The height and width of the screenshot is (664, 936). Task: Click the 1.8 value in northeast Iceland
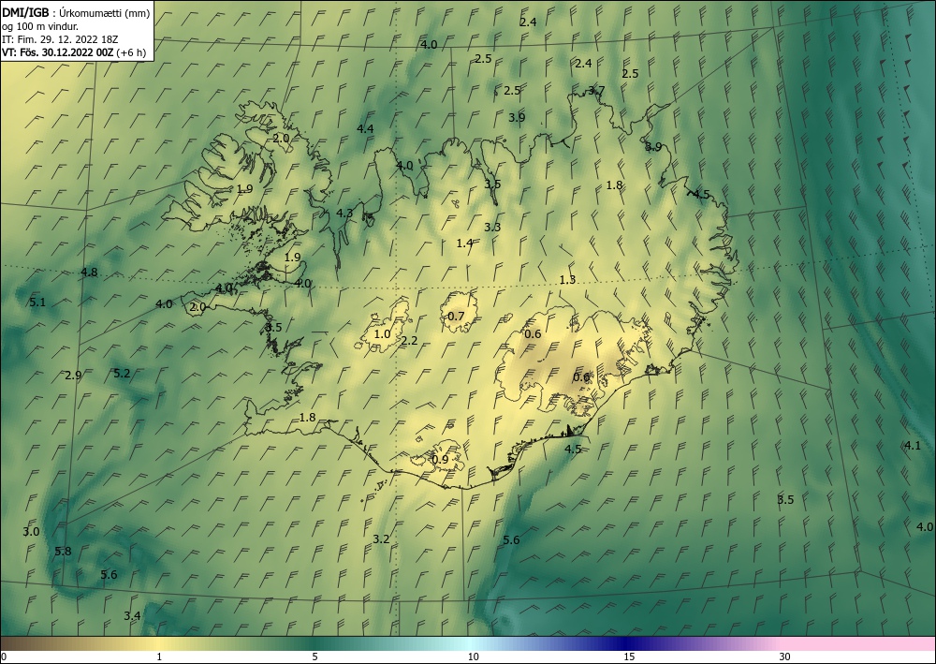click(614, 185)
